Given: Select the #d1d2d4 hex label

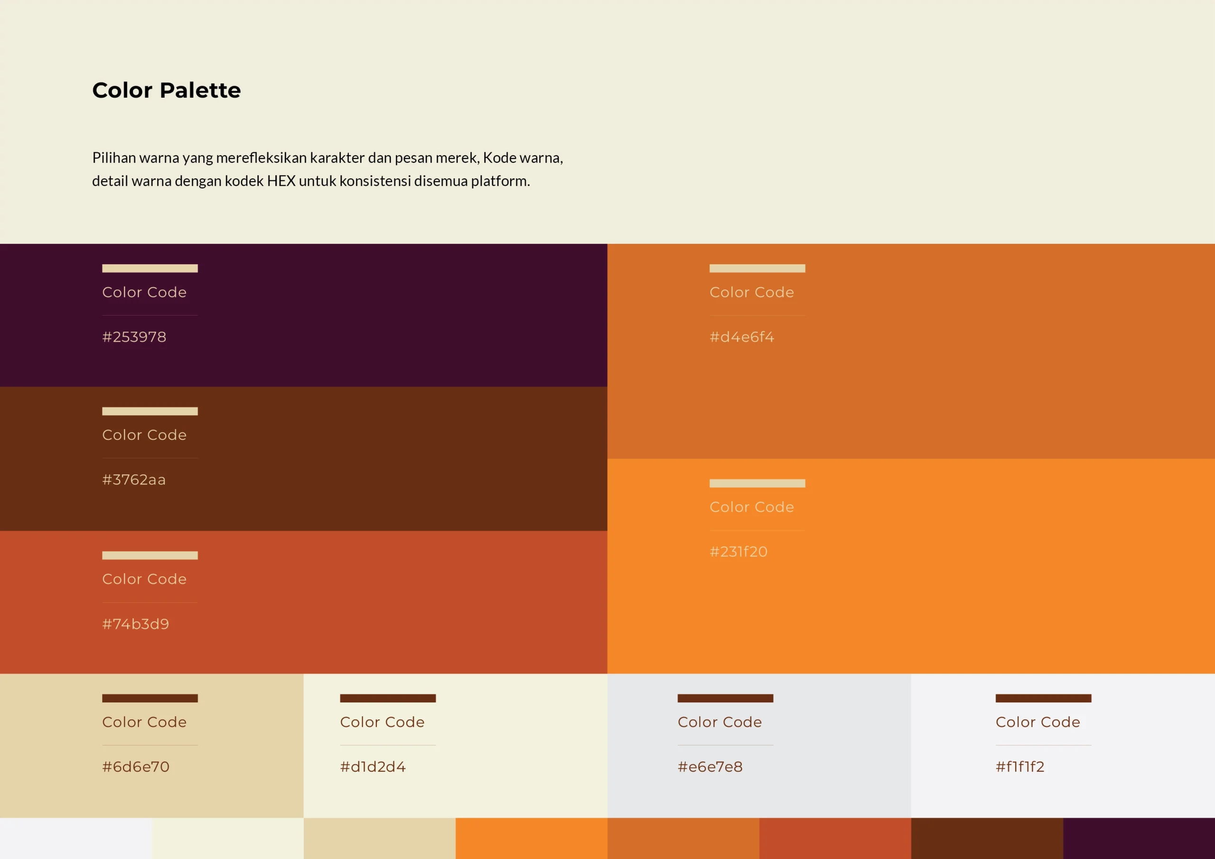Looking at the screenshot, I should [x=373, y=767].
